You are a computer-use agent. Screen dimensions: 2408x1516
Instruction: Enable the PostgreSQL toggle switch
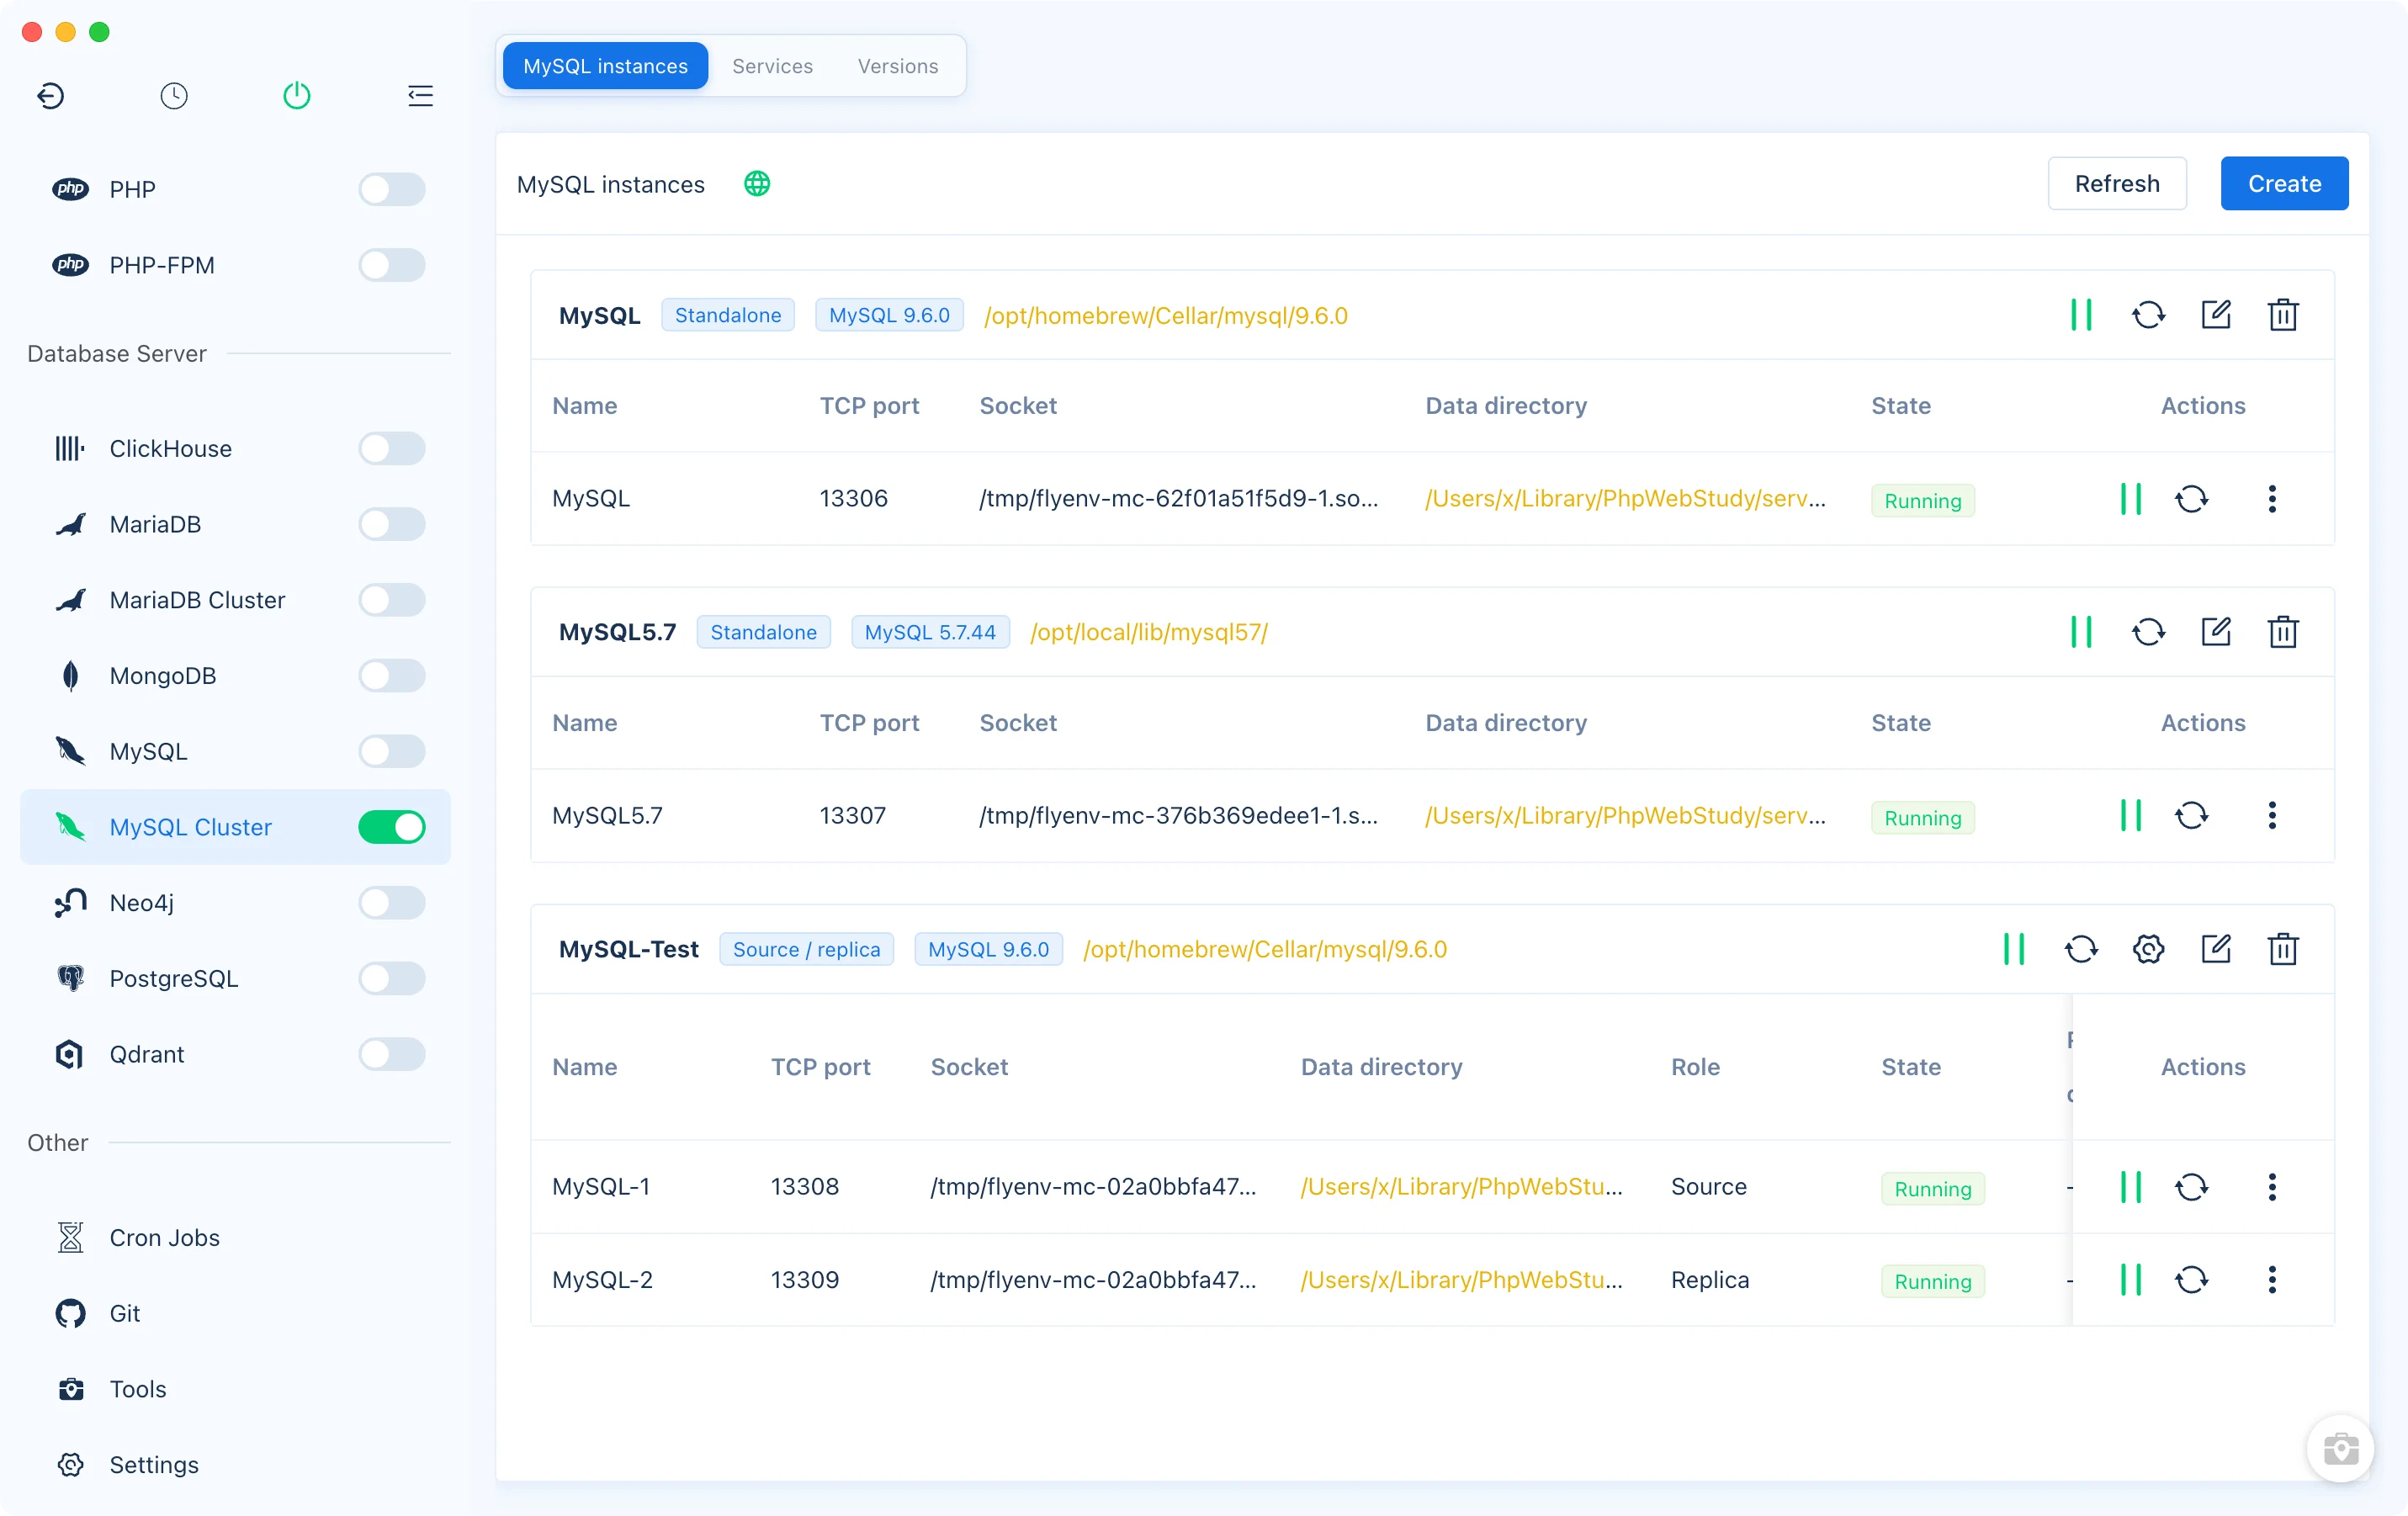(392, 978)
